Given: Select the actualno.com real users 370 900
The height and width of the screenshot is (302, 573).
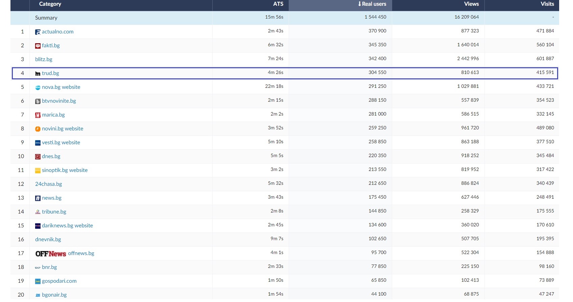Looking at the screenshot, I should click(377, 31).
